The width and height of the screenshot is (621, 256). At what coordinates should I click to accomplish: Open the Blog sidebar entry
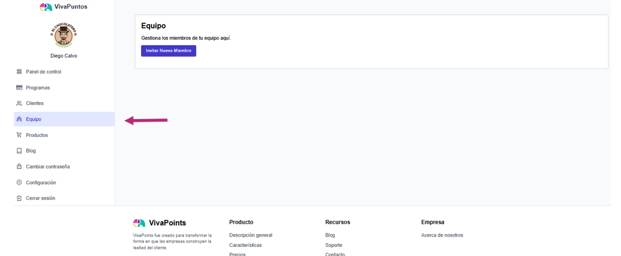pyautogui.click(x=64, y=151)
